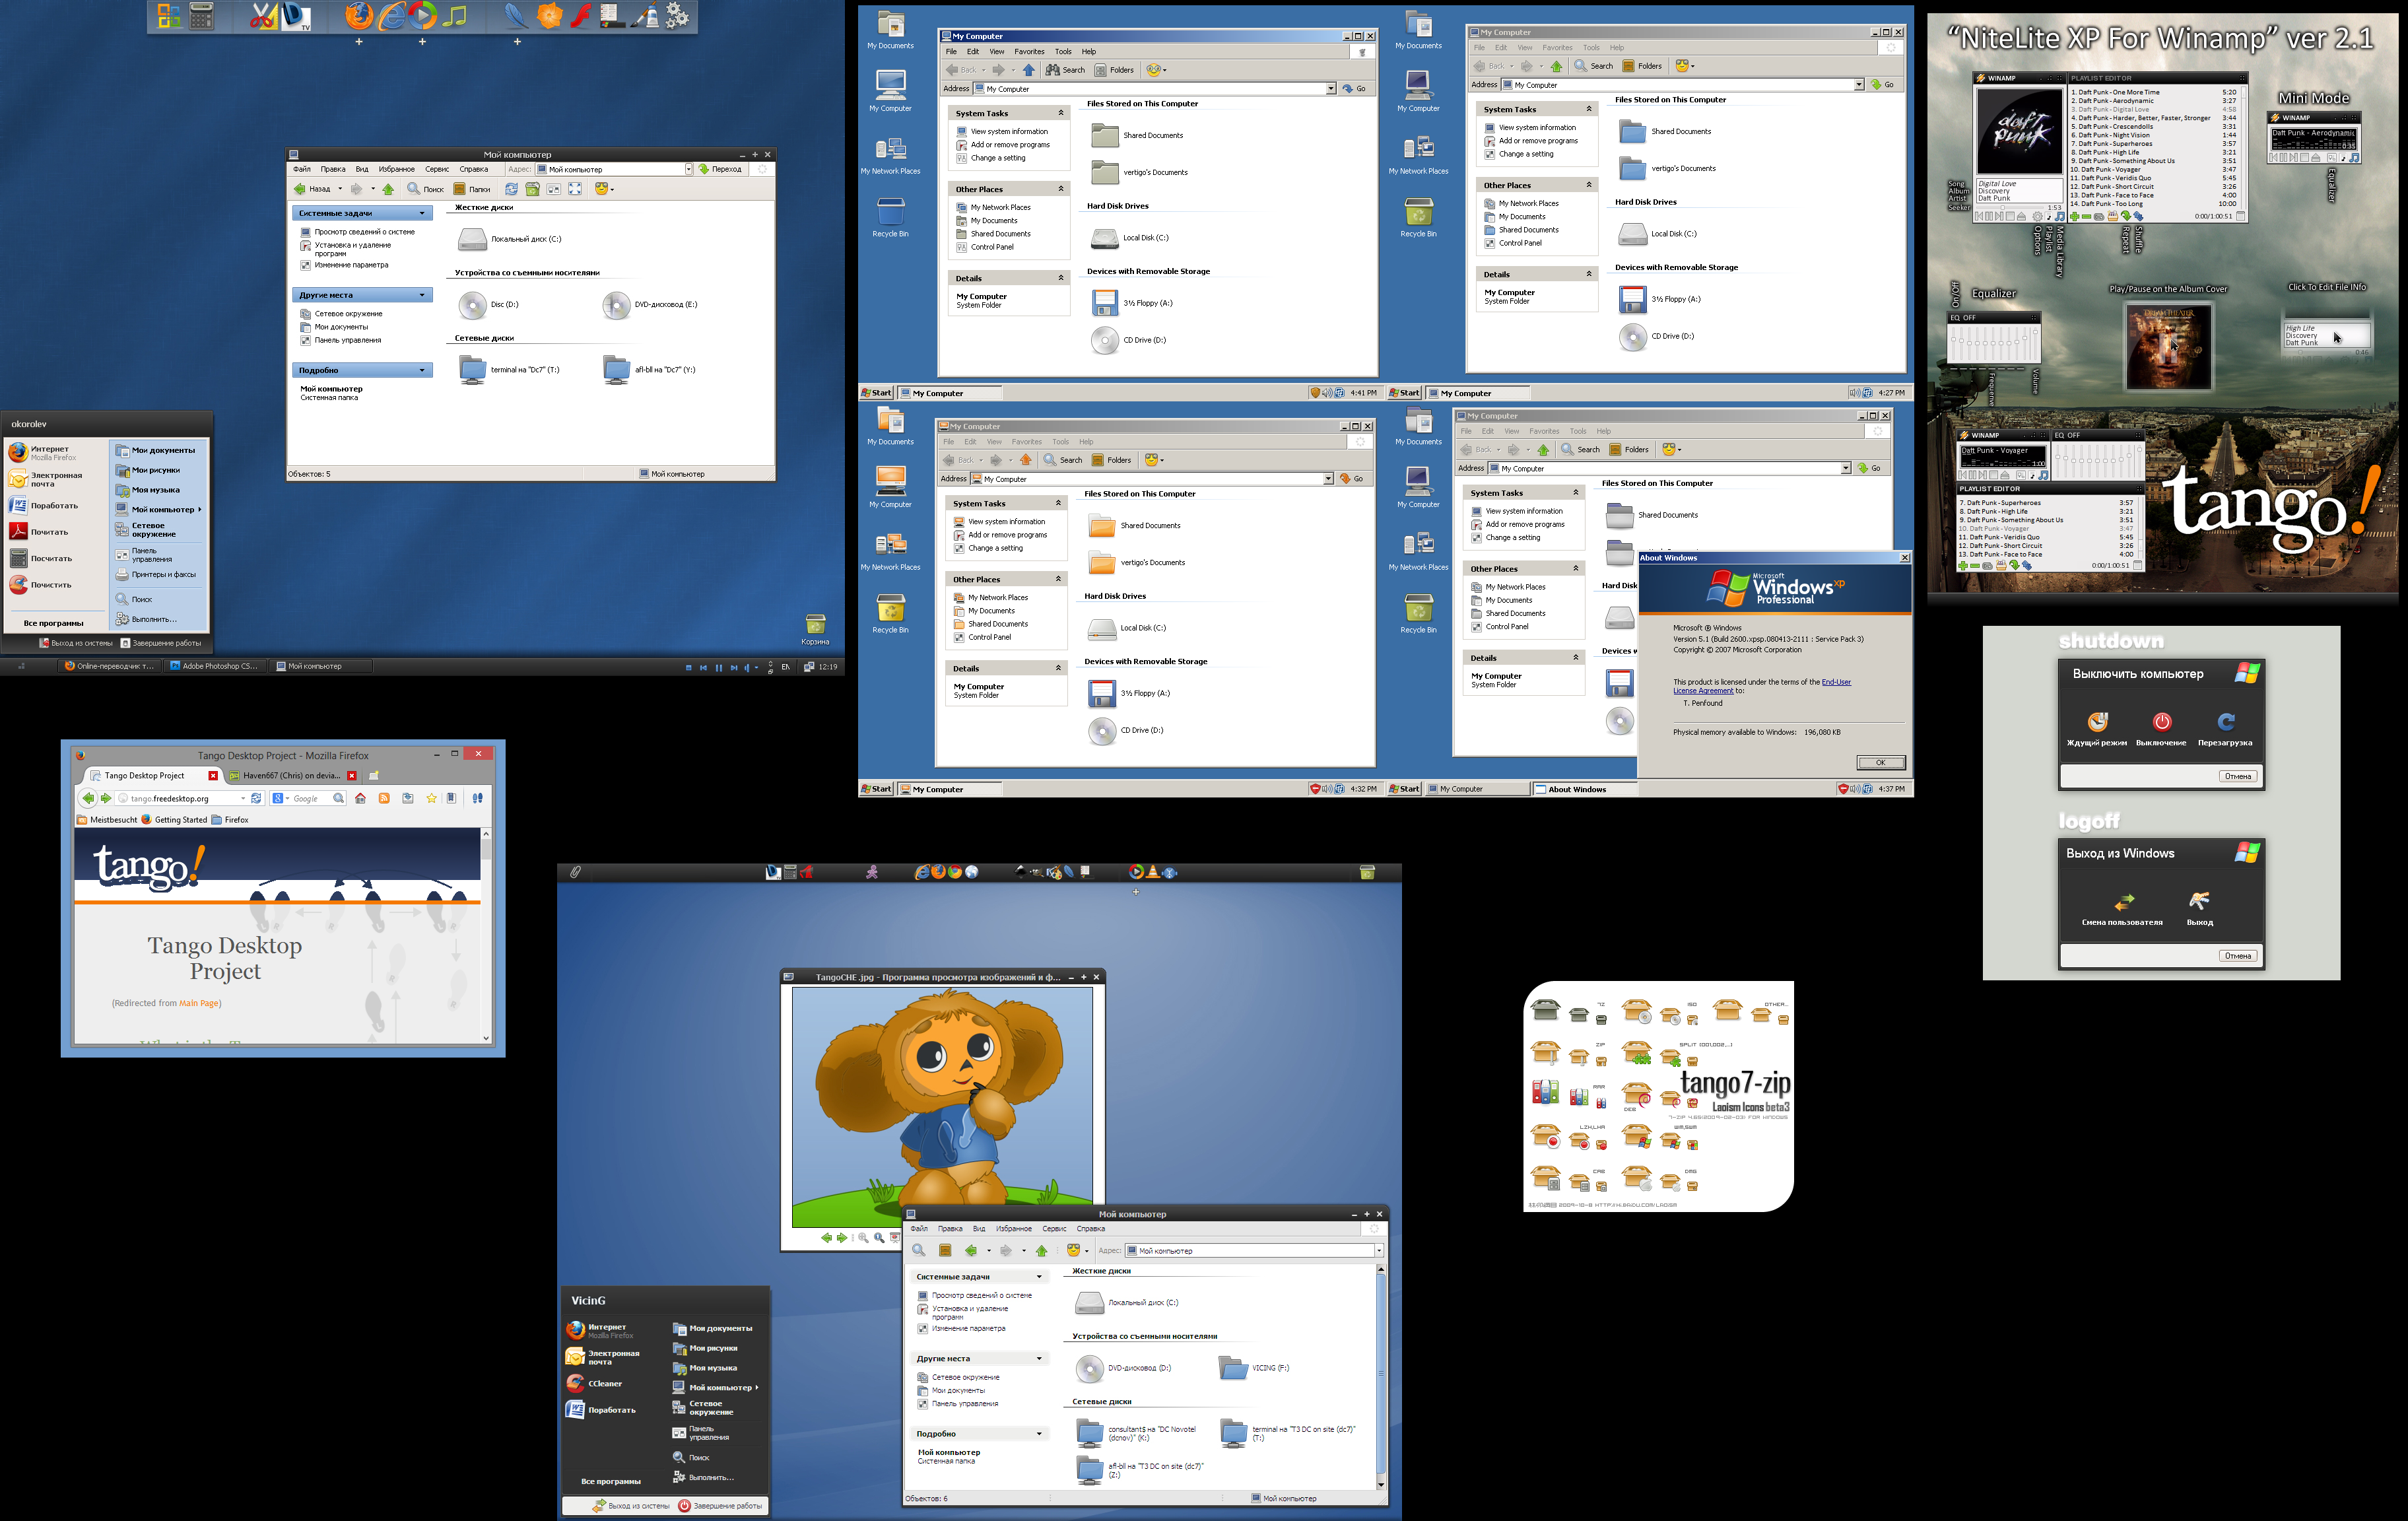
Task: Open the views smiley dropdown in okorolev's explorer
Action: (x=612, y=189)
